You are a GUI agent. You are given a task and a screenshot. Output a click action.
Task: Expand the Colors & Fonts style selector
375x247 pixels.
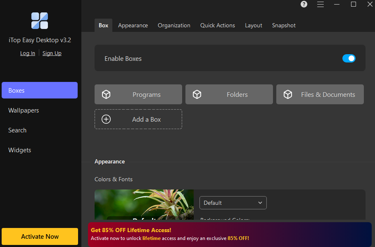point(233,203)
